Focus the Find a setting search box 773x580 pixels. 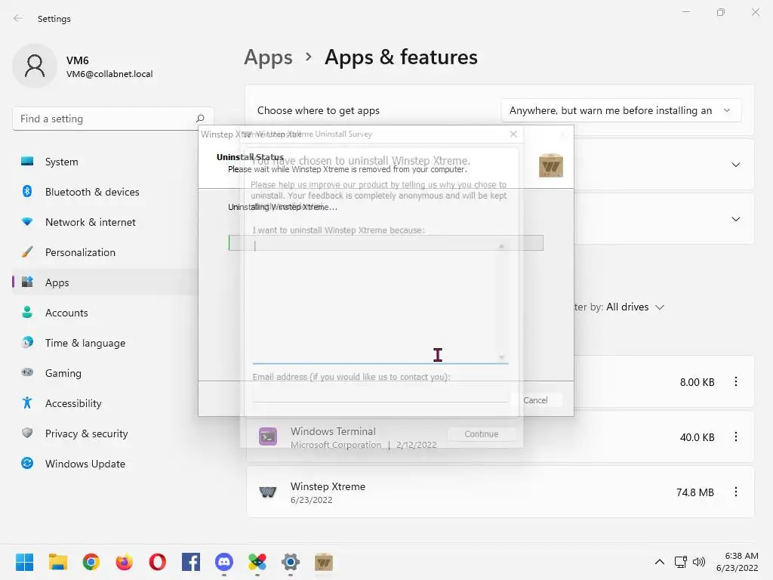(x=113, y=119)
